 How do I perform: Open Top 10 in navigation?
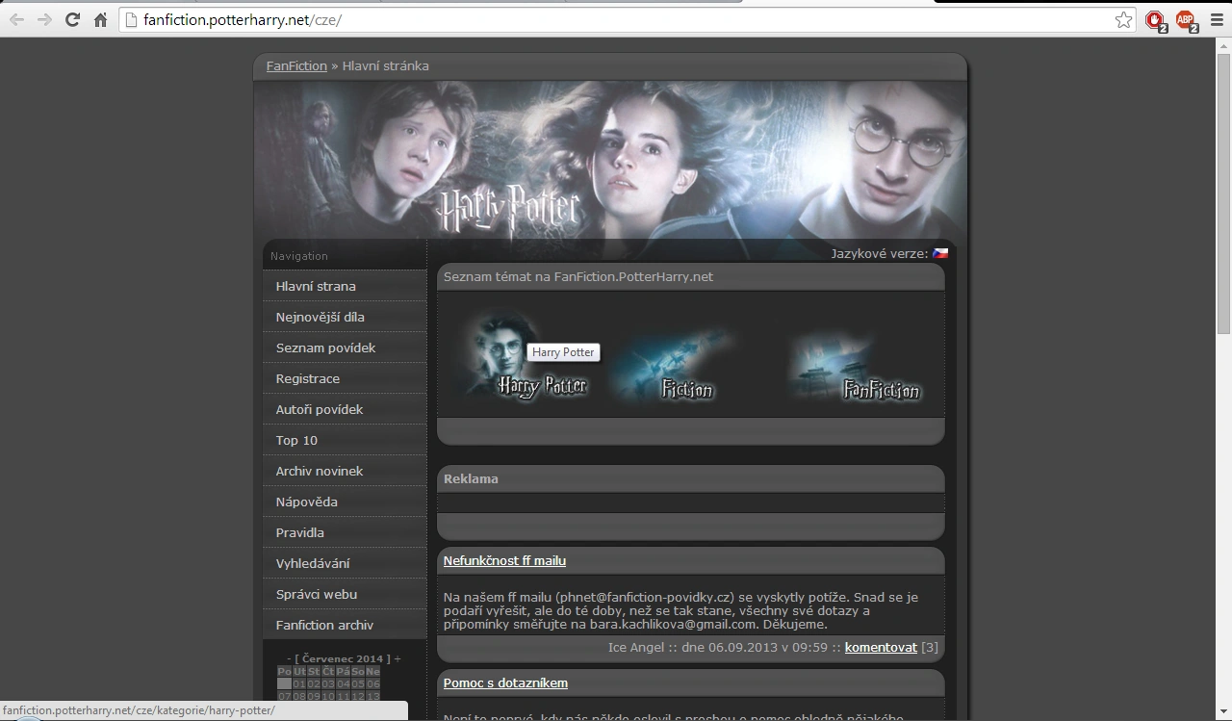point(345,440)
